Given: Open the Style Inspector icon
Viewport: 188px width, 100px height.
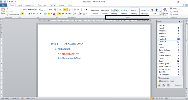Looking at the screenshot, I should click(163, 85).
